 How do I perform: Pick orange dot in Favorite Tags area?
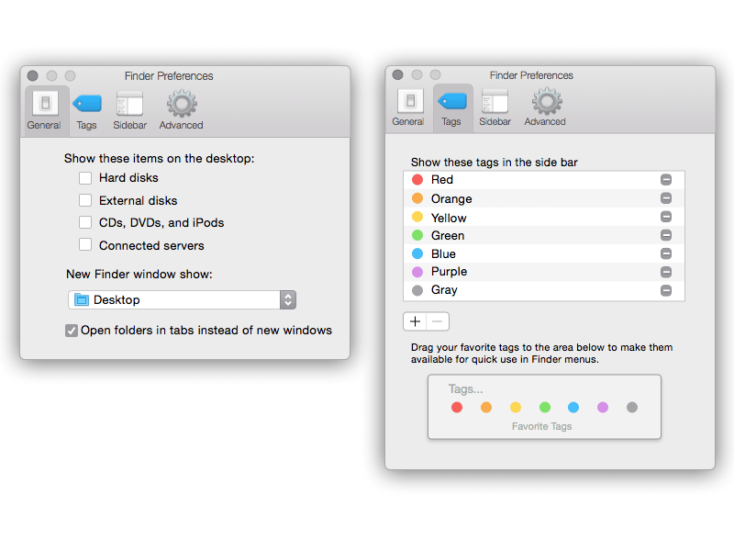click(486, 407)
